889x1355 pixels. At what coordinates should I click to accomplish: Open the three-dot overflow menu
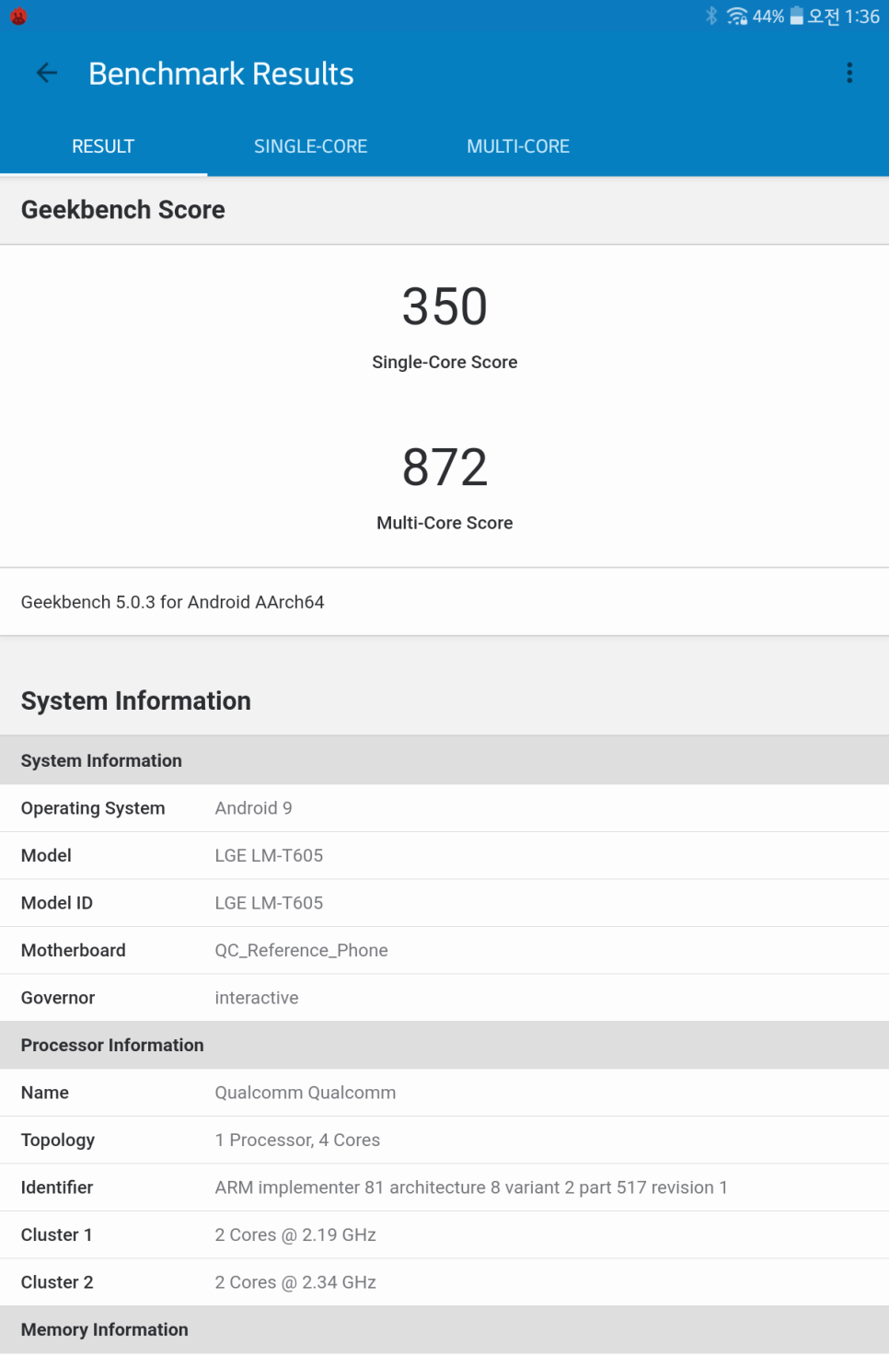click(x=849, y=73)
